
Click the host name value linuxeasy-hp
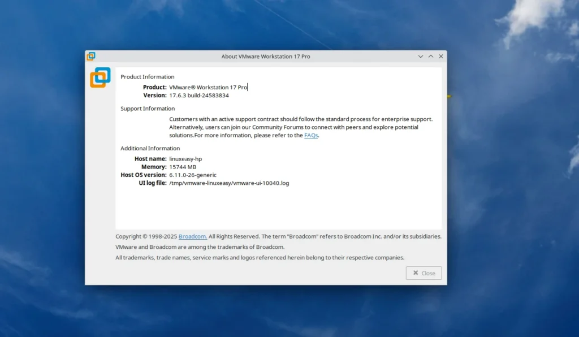[185, 159]
